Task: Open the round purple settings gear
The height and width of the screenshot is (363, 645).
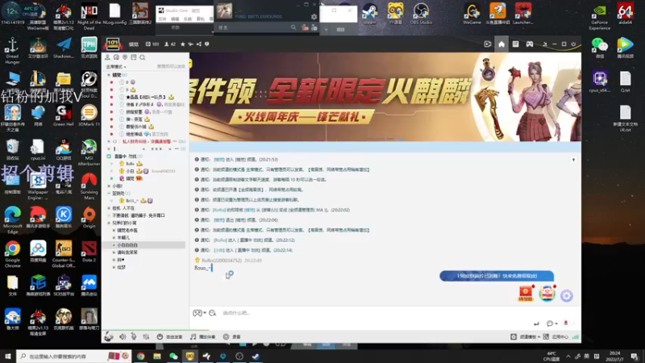Action: pos(567,295)
